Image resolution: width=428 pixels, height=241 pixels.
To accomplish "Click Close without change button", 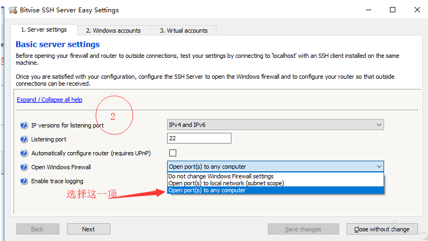I will [x=382, y=229].
